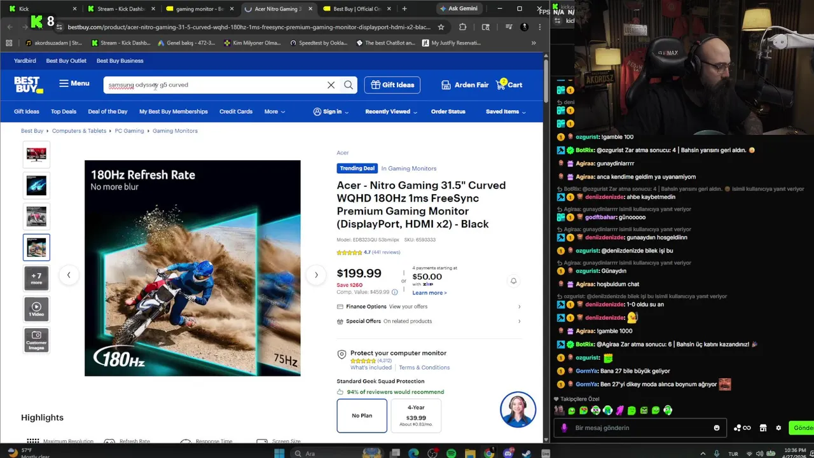This screenshot has height=458, width=814.
Task: Select the No Plan protection option
Action: pyautogui.click(x=362, y=415)
